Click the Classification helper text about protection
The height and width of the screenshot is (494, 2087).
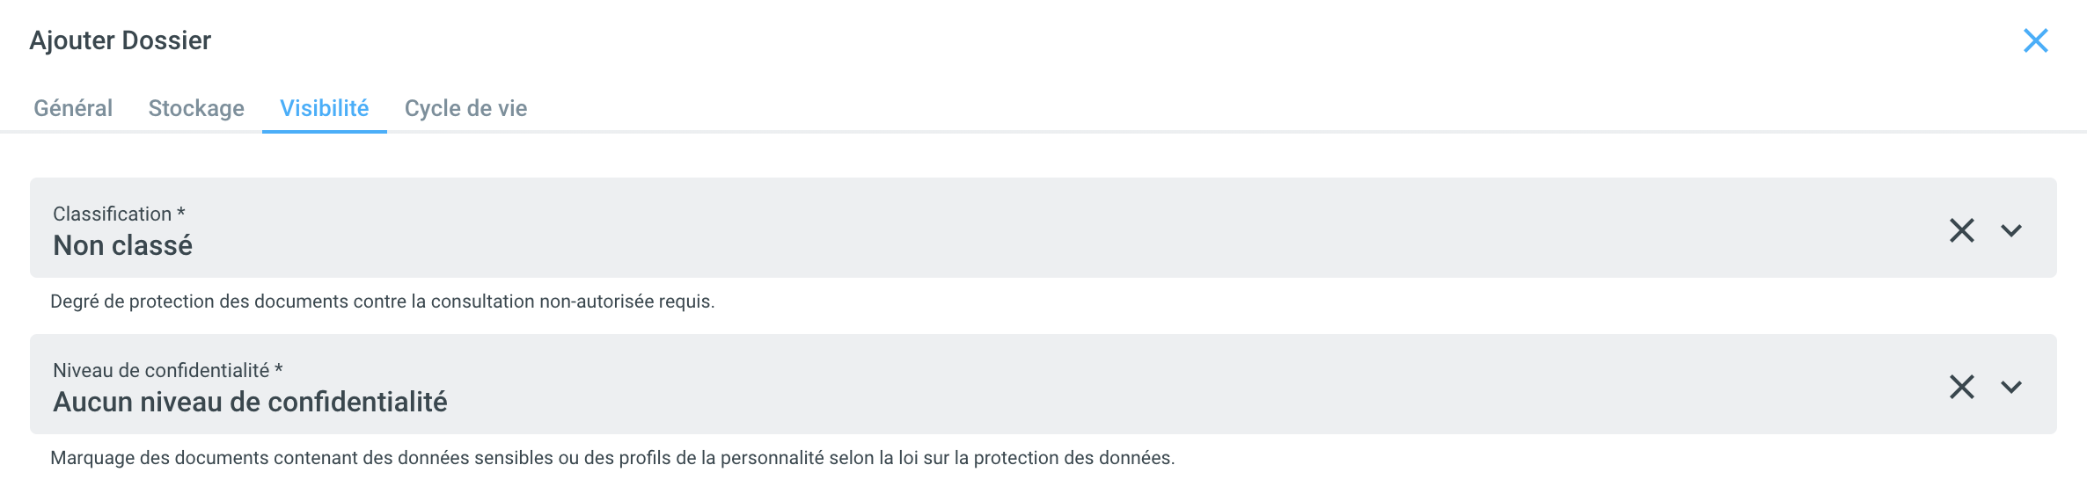(382, 301)
